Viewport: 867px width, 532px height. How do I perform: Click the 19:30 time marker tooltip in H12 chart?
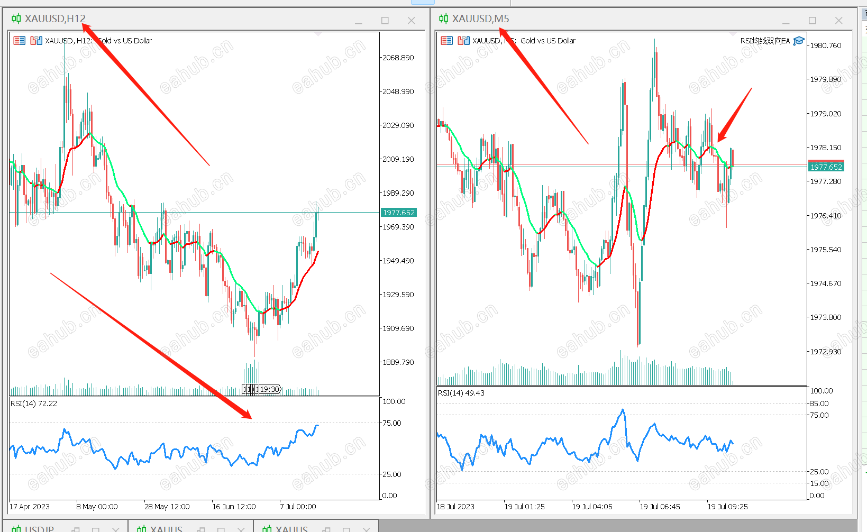[x=270, y=389]
